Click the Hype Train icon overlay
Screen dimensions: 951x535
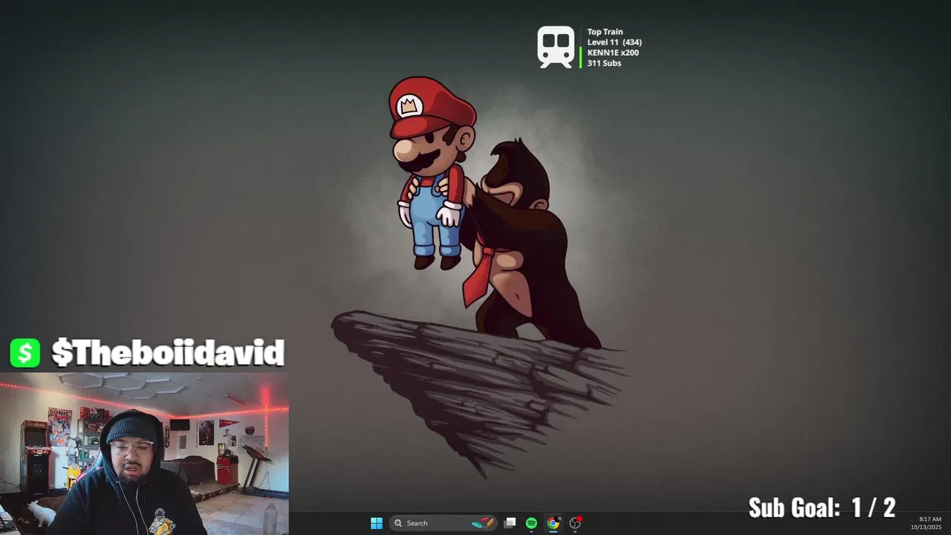coord(556,47)
